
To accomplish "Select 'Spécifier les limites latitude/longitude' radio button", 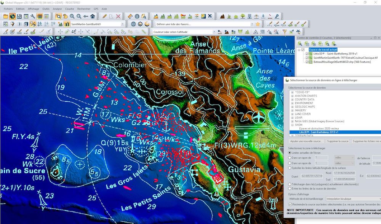I will [290, 168].
